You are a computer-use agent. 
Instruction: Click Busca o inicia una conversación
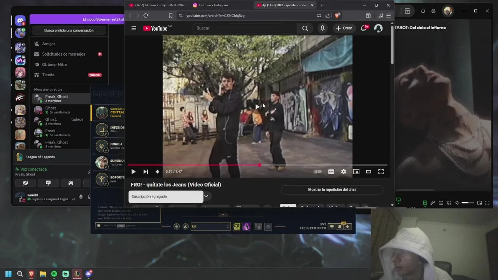[x=69, y=30]
